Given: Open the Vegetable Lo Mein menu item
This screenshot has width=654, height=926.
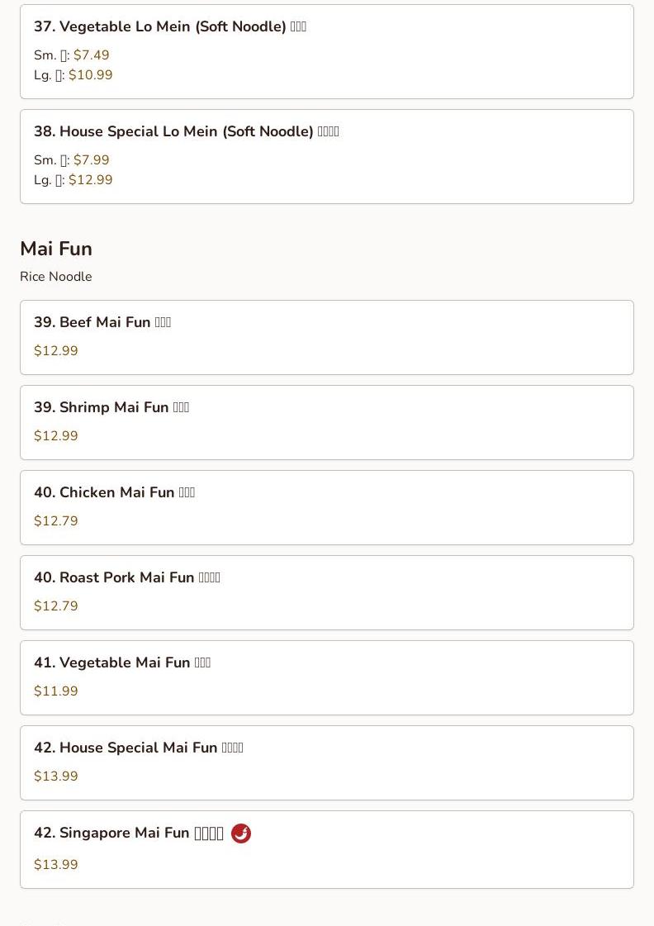Looking at the screenshot, I should click(x=327, y=51).
